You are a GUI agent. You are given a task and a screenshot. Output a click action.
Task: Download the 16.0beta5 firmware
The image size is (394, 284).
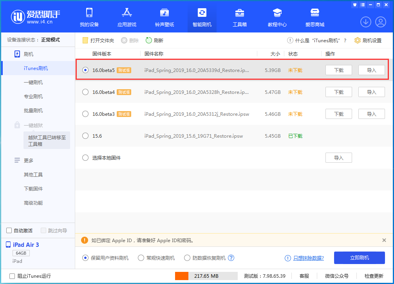point(339,70)
